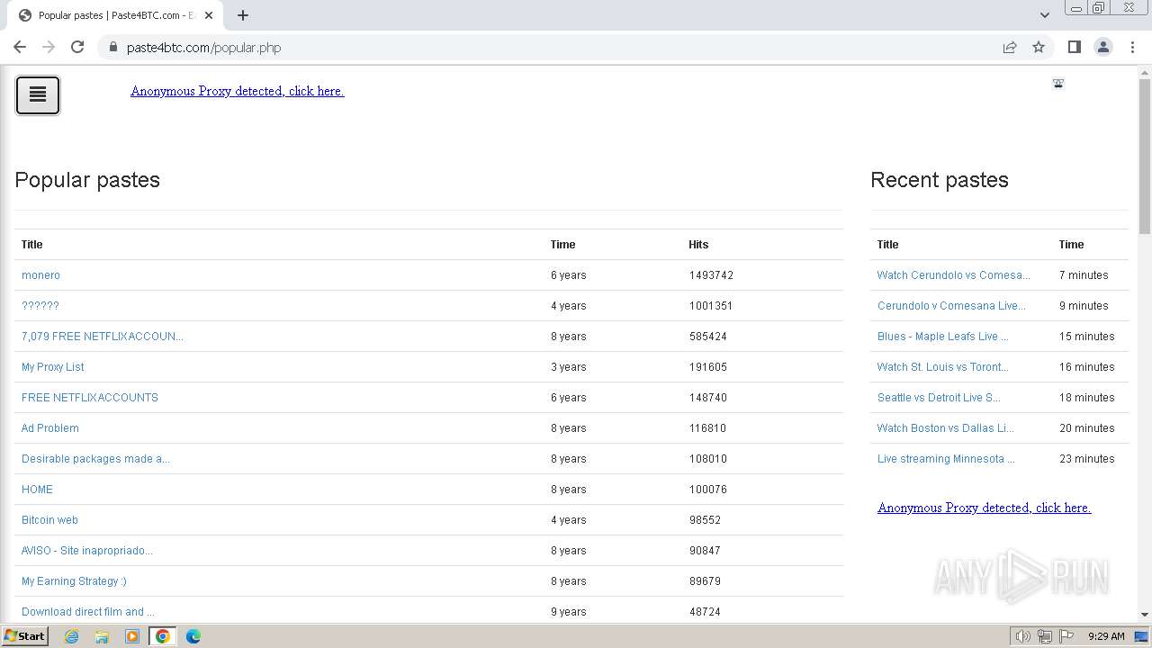
Task: Bookmark this page with star icon
Action: coord(1039,47)
